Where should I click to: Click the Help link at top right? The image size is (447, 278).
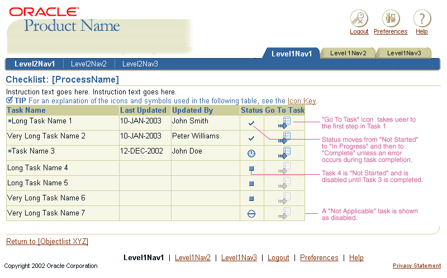[422, 31]
